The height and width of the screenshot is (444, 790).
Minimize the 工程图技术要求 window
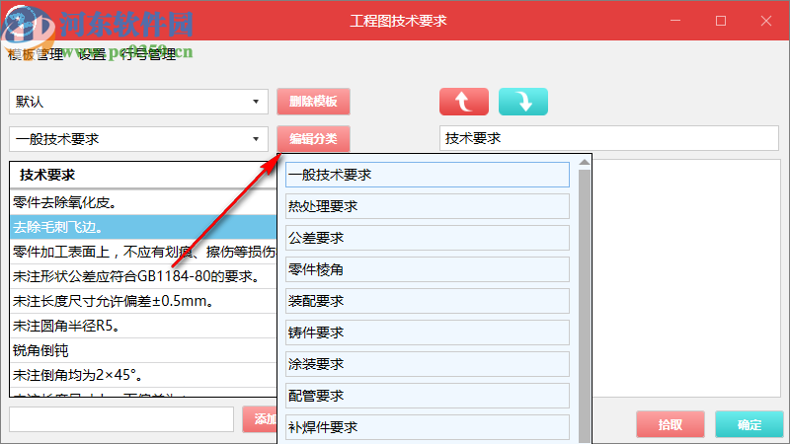point(675,21)
